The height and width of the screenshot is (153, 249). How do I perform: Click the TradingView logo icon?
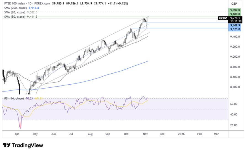6,145
